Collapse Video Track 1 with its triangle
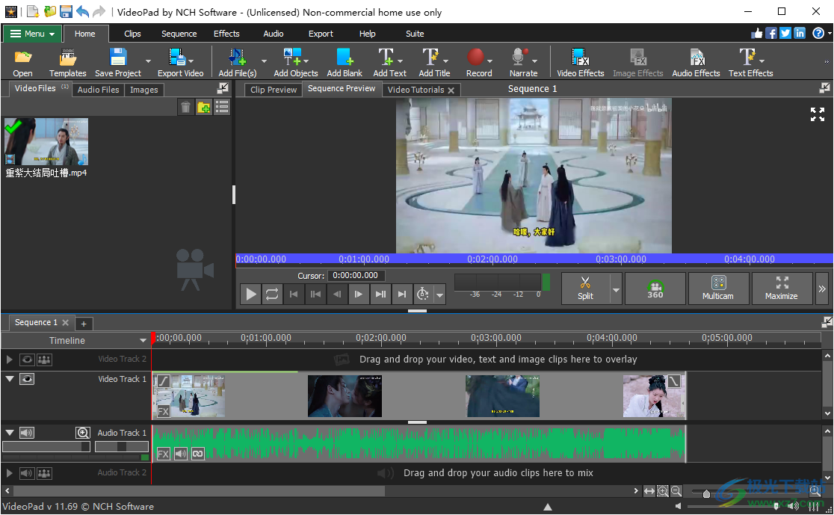 (10, 379)
